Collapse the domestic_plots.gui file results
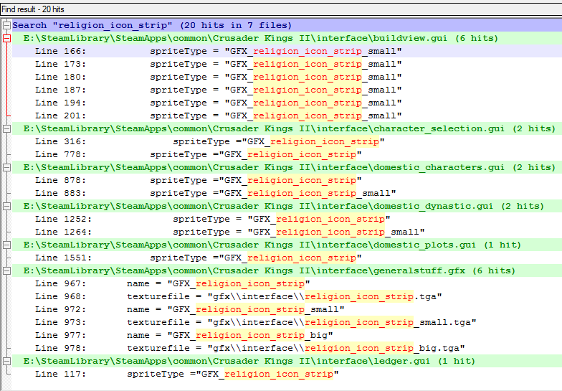Image resolution: width=562 pixels, height=391 pixels. (6, 245)
